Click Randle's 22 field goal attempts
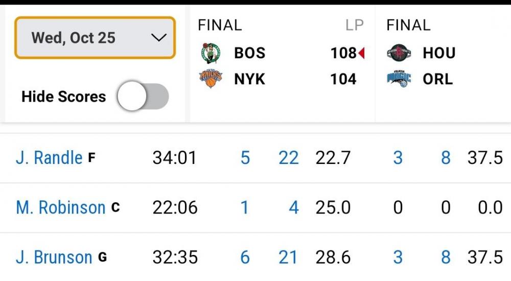 [x=288, y=158]
